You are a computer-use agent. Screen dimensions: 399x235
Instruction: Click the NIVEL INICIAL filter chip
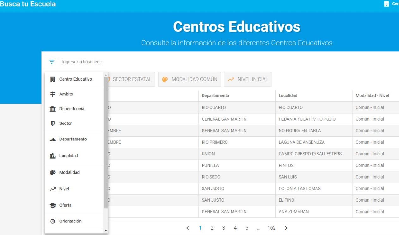pyautogui.click(x=248, y=79)
